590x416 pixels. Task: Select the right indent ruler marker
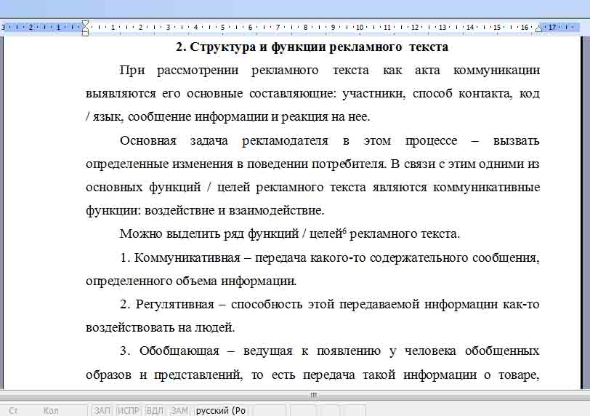pyautogui.click(x=539, y=28)
